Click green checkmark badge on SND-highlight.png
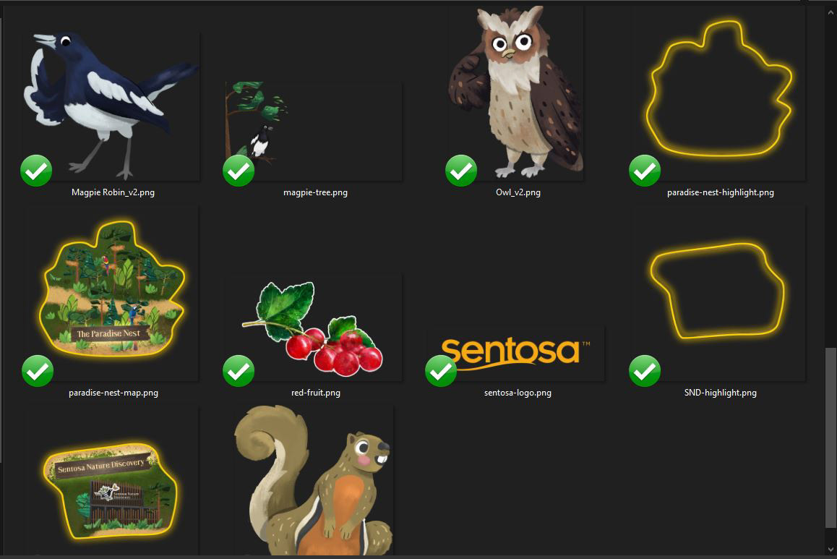 tap(645, 370)
